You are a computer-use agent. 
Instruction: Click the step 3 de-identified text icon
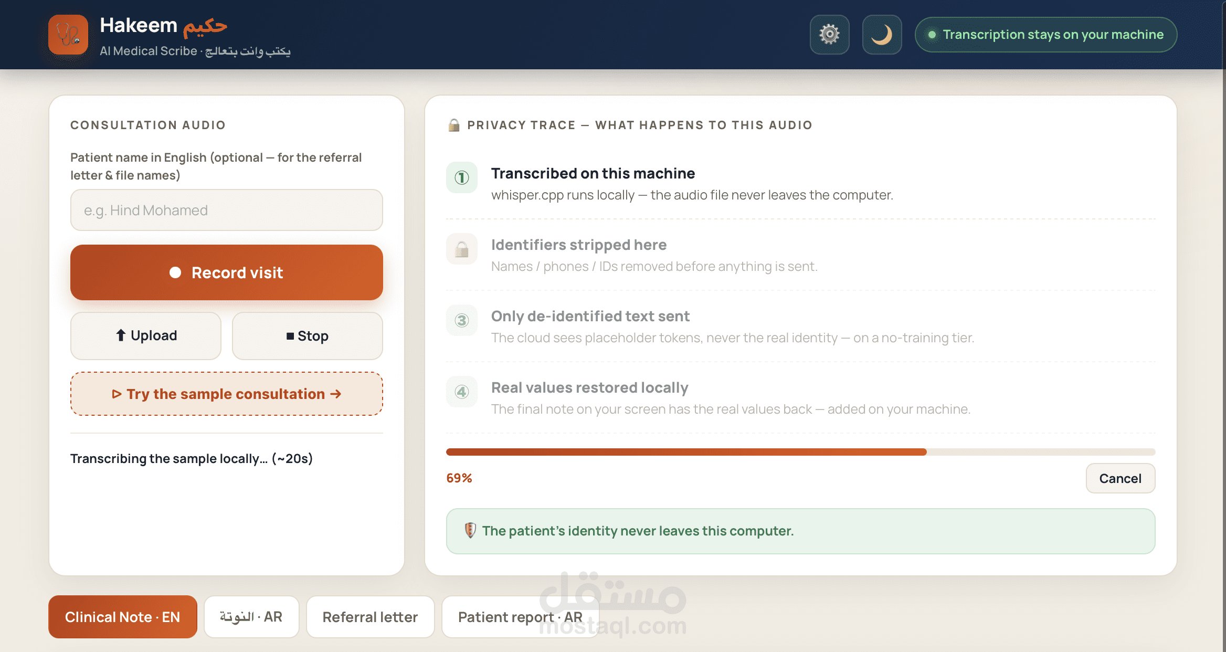[462, 320]
